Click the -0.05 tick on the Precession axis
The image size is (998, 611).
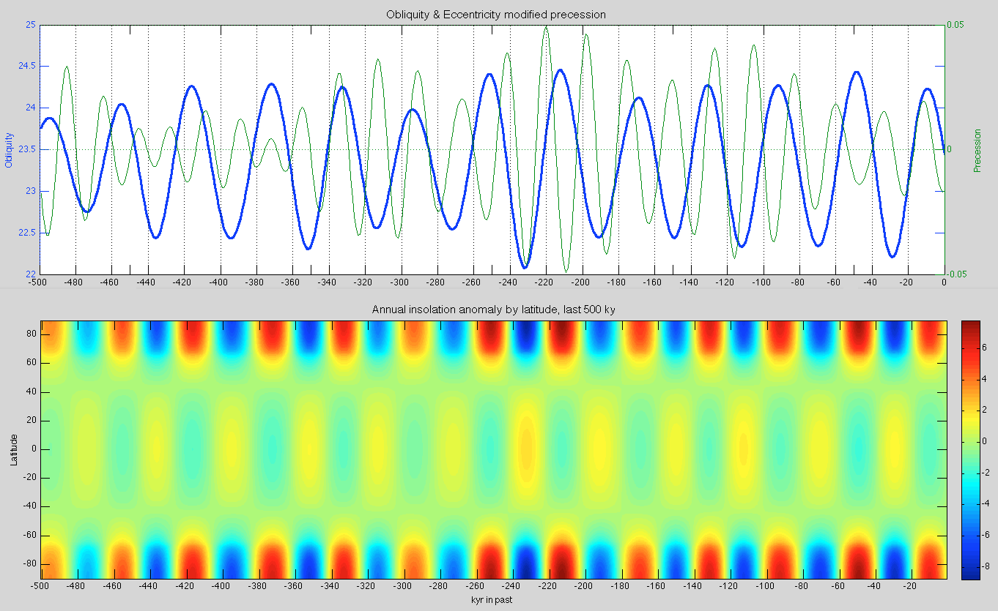coord(958,274)
